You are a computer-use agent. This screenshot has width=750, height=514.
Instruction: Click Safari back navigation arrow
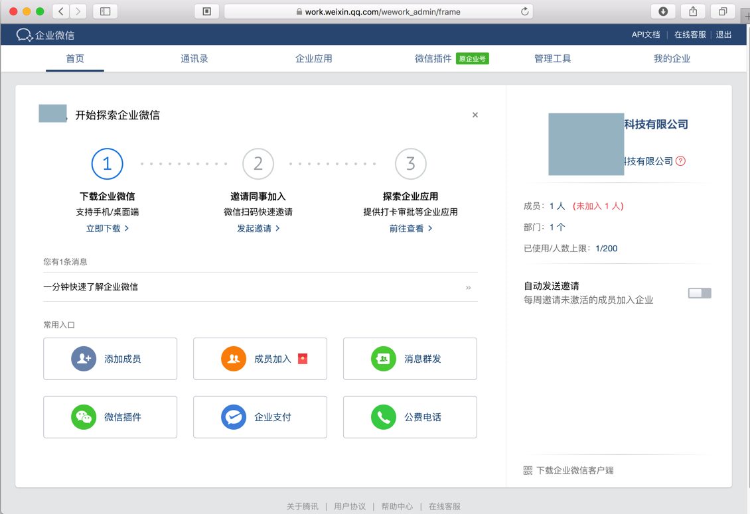[x=61, y=11]
